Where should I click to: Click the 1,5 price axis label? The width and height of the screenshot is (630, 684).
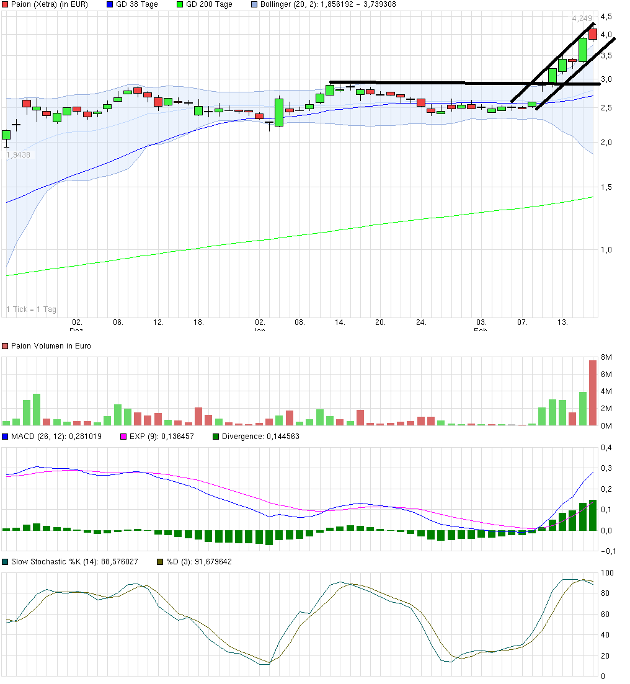point(606,187)
